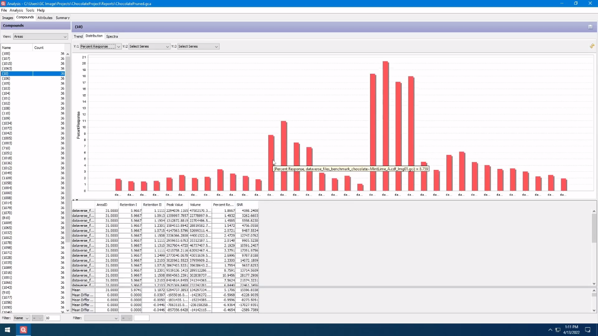Switch to the Spectra tab

(x=112, y=36)
